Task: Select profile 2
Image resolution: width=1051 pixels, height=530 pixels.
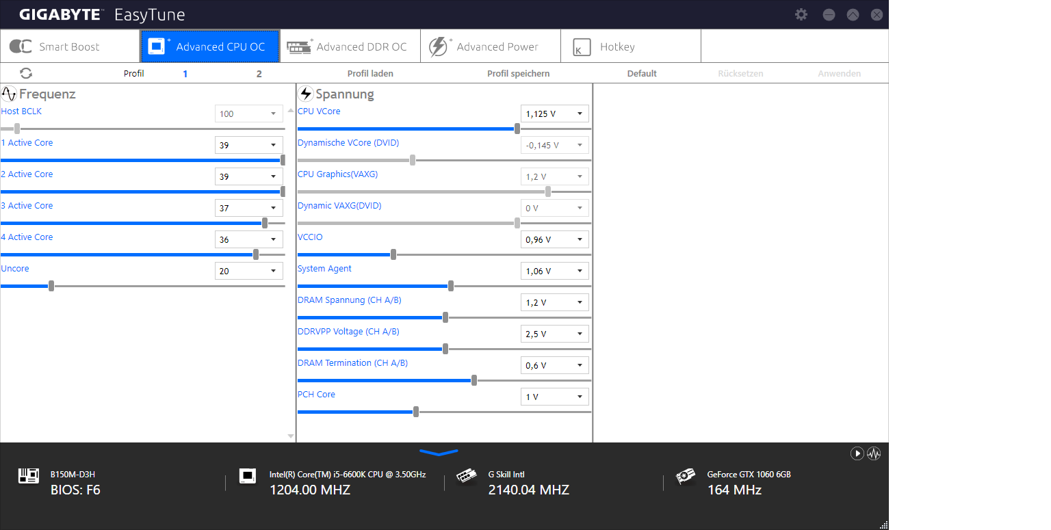Action: click(259, 74)
